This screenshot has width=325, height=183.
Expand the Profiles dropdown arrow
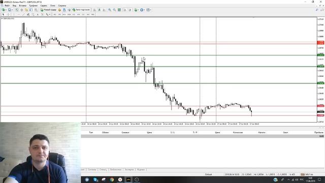click(x=12, y=10)
